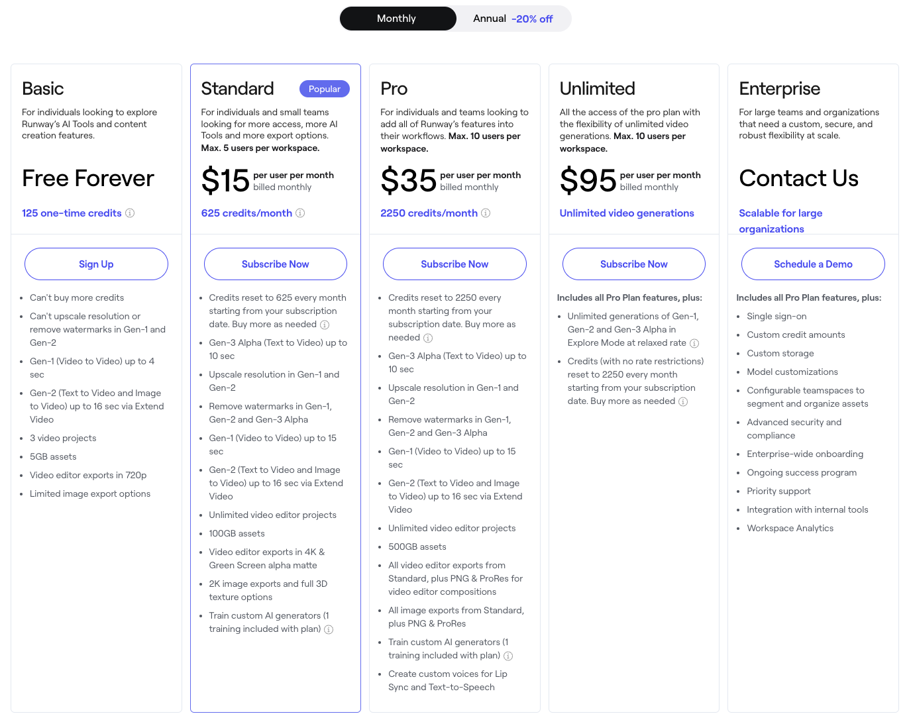Click Sign Up on Basic plan
Viewport: 909px width, 720px height.
[96, 264]
